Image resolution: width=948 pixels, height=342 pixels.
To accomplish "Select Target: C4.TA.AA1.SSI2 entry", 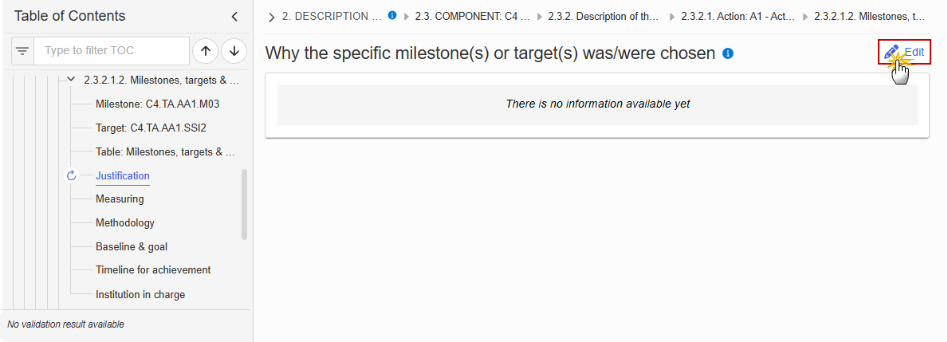I will pos(155,128).
